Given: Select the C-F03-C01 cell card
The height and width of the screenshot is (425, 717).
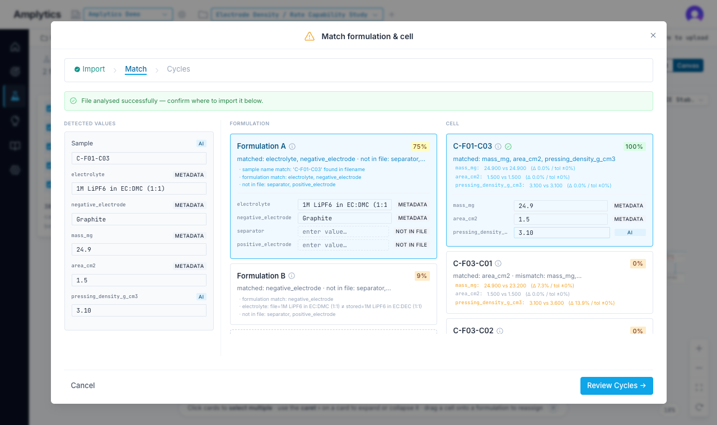Looking at the screenshot, I should pos(550,282).
